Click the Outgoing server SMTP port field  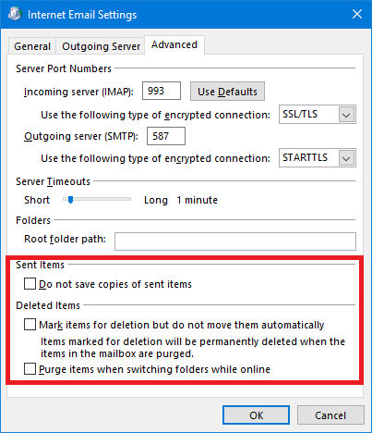pyautogui.click(x=166, y=136)
